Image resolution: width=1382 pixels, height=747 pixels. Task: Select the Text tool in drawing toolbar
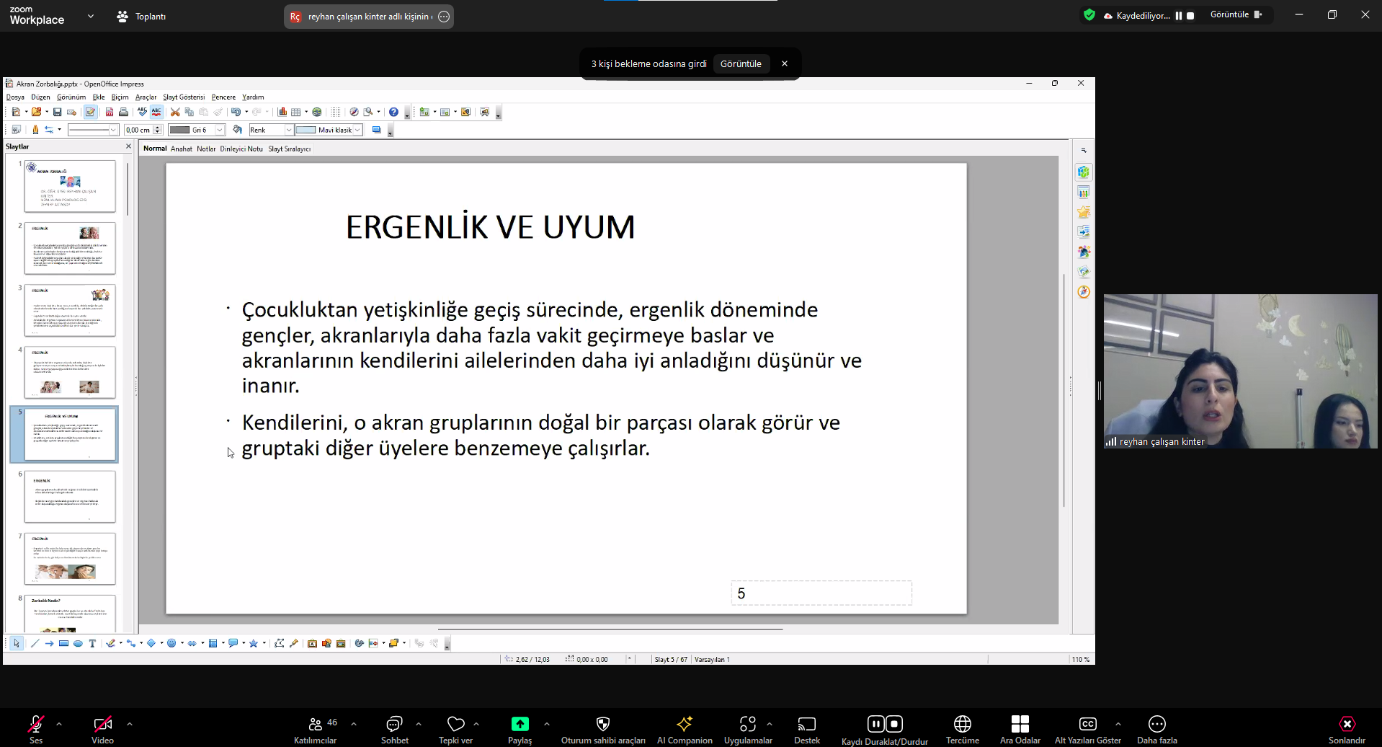92,643
